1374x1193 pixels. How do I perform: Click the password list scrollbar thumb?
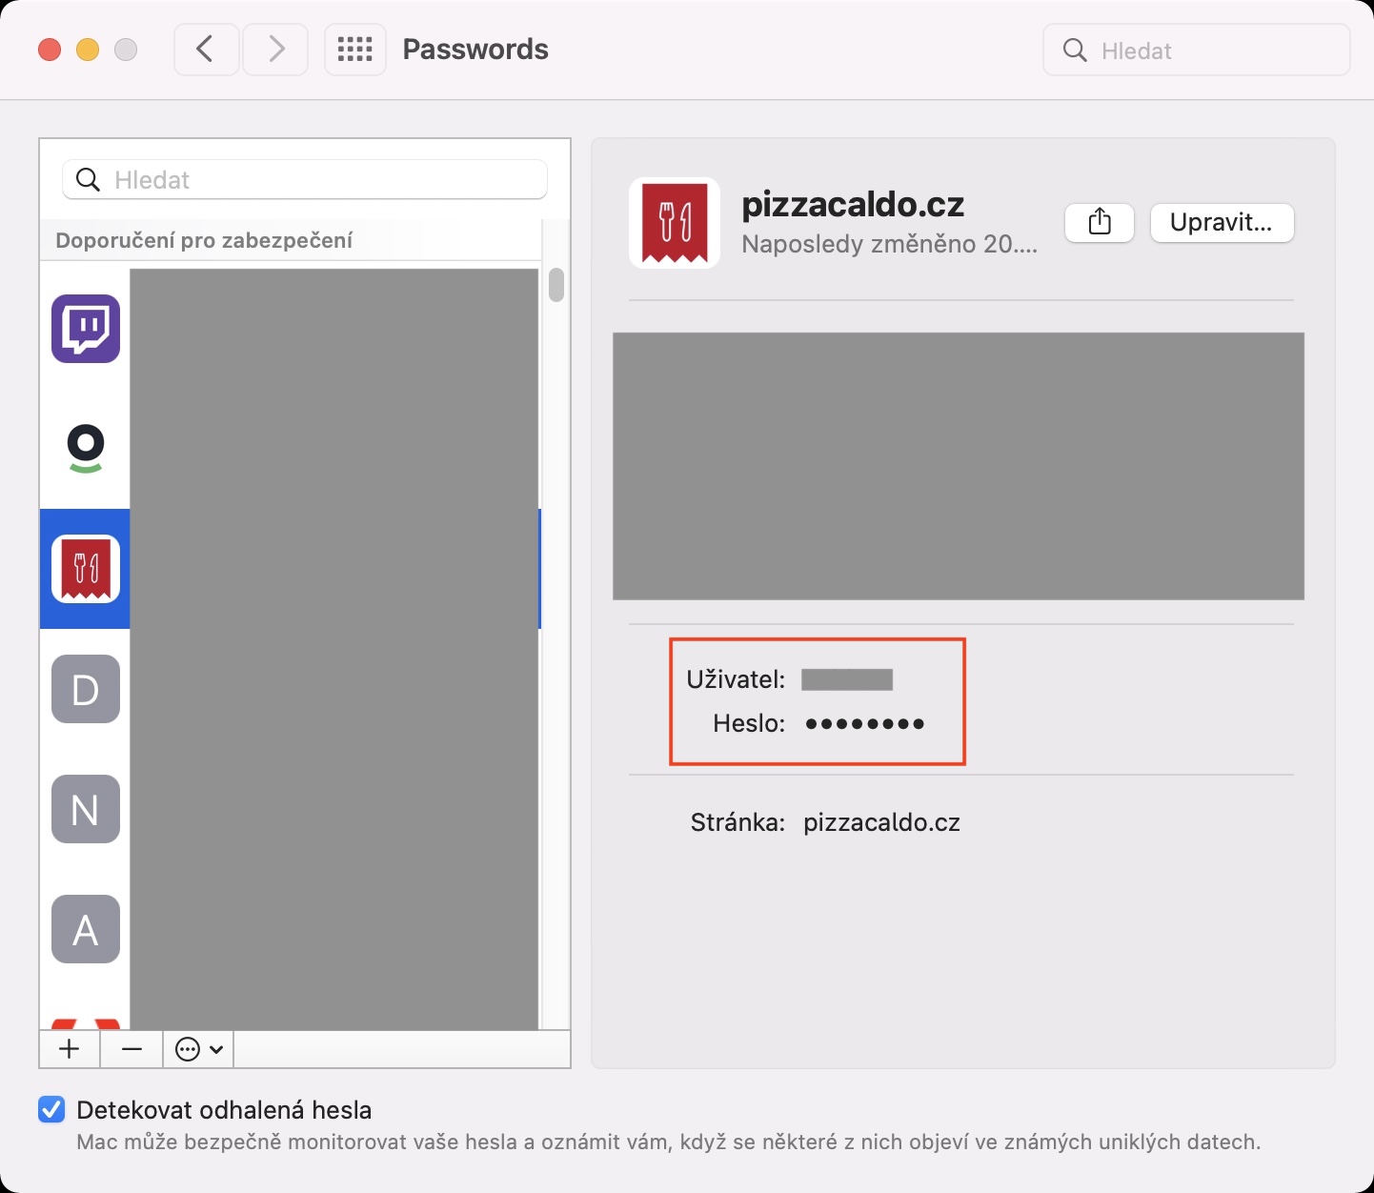[556, 285]
